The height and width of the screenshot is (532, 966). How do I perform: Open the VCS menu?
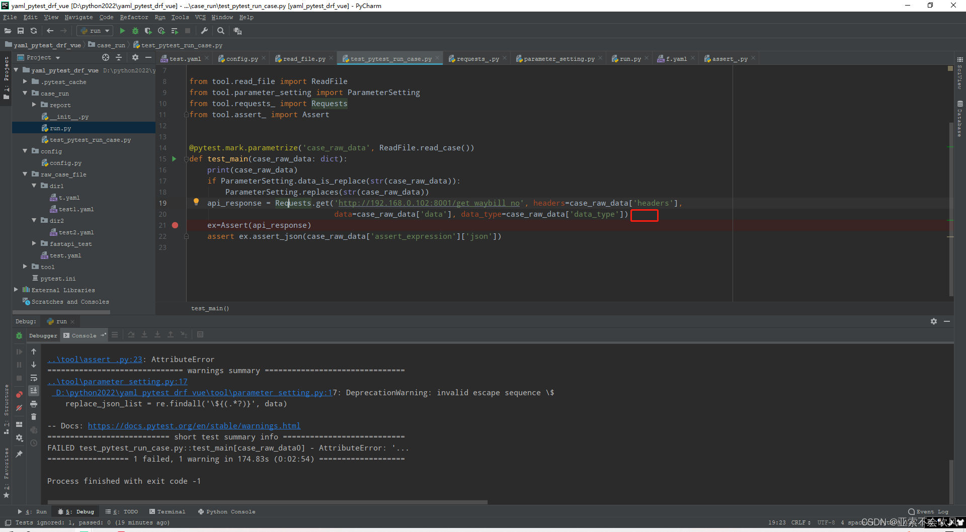coord(200,17)
